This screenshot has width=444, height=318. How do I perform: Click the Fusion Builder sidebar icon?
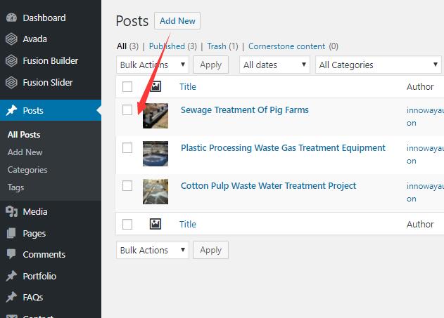11,60
